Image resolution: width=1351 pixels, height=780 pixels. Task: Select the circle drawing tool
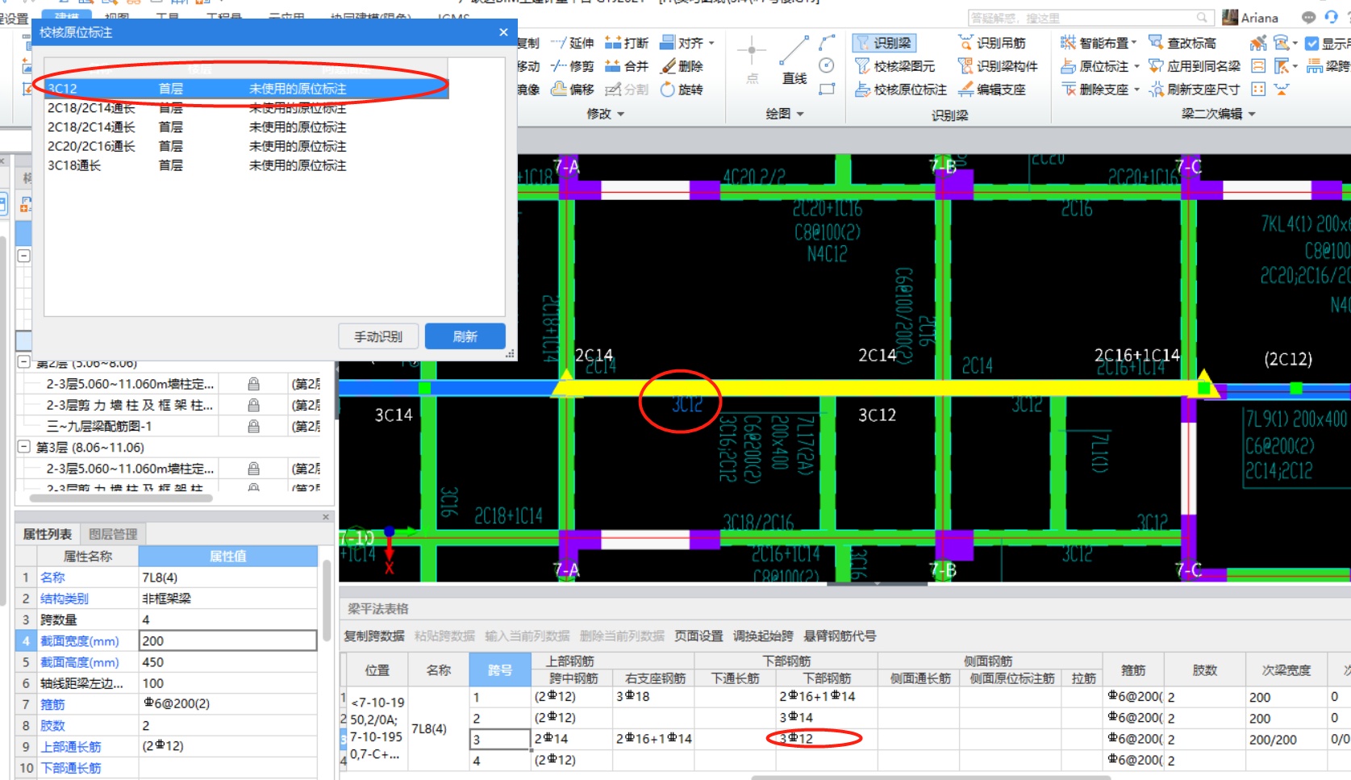pos(827,66)
